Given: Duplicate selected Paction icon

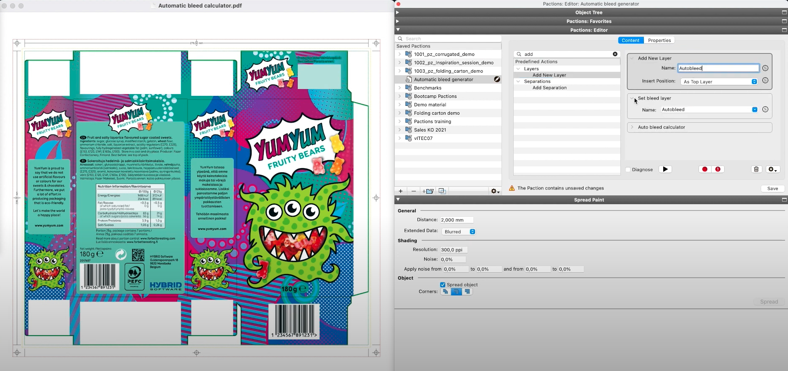Looking at the screenshot, I should coord(442,191).
